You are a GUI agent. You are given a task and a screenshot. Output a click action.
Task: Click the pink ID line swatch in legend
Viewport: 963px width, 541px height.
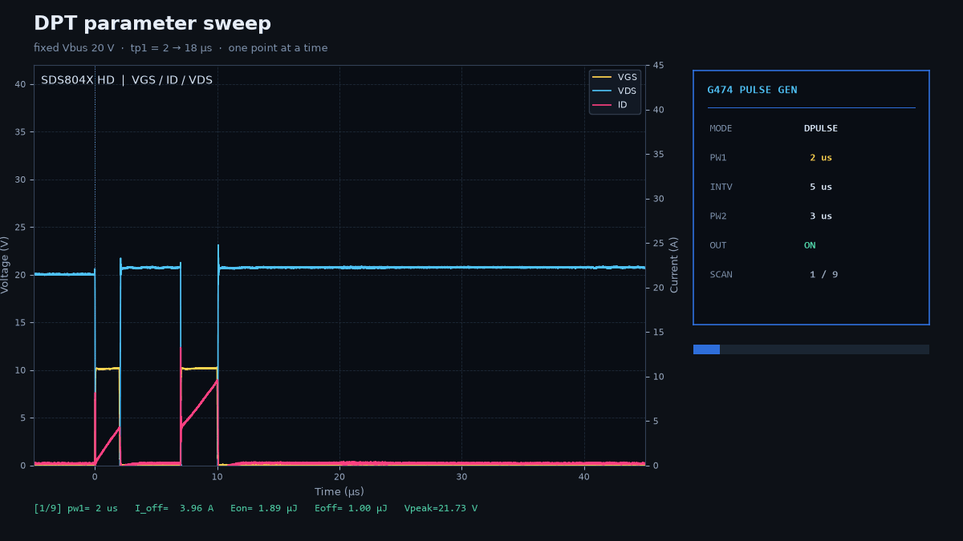[x=602, y=105]
